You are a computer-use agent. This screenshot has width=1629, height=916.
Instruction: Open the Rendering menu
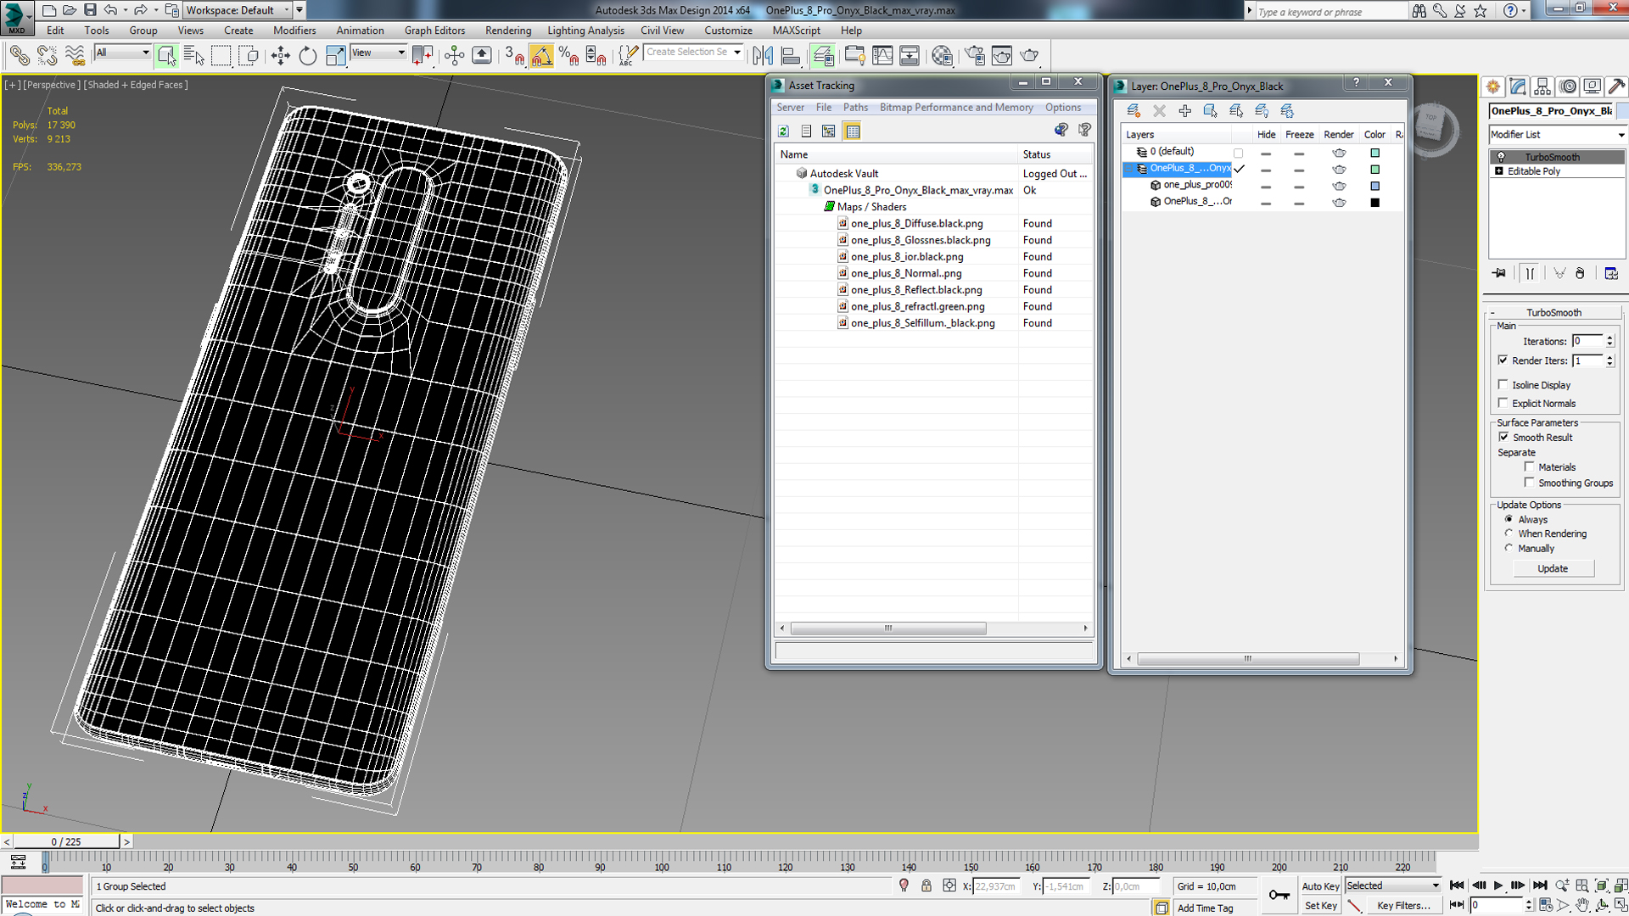507,31
